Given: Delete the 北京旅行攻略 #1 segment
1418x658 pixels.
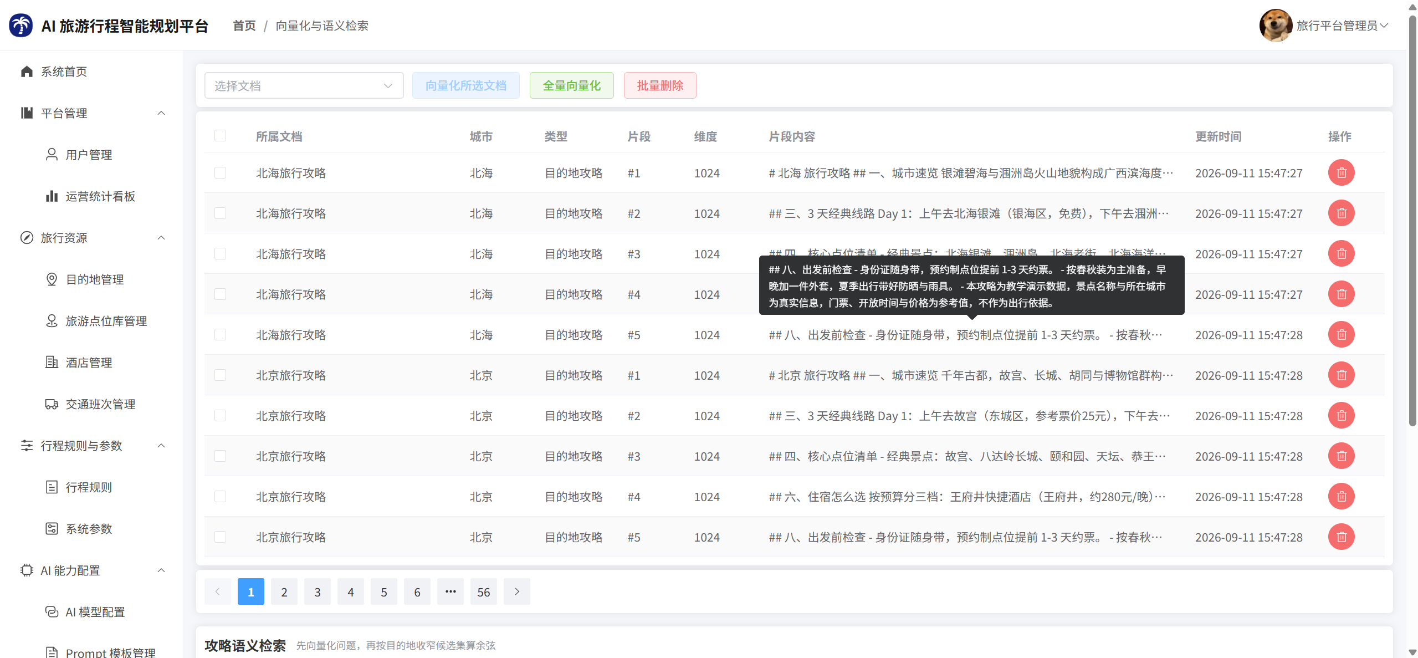Looking at the screenshot, I should (x=1341, y=375).
